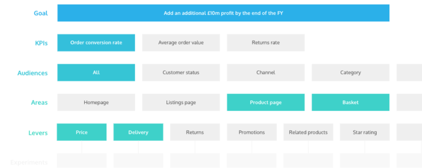Choose the Returns rate KPI box
The height and width of the screenshot is (168, 422).
tap(266, 43)
